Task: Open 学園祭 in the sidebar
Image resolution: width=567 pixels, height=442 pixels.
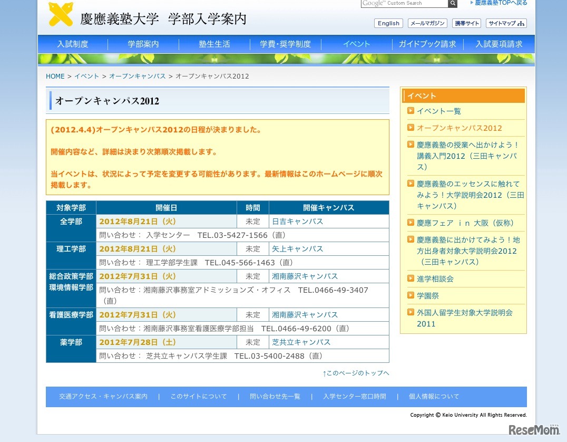Action: (x=428, y=296)
